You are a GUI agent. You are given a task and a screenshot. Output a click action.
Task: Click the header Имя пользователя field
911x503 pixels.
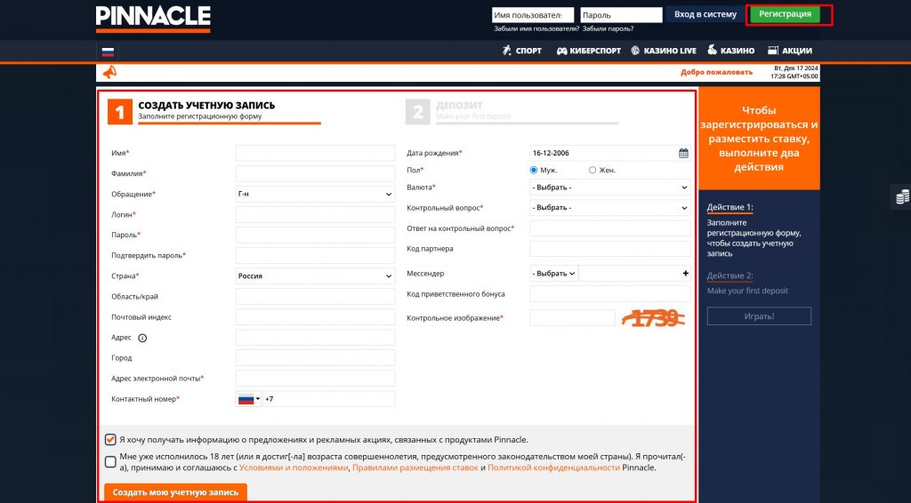pyautogui.click(x=533, y=15)
